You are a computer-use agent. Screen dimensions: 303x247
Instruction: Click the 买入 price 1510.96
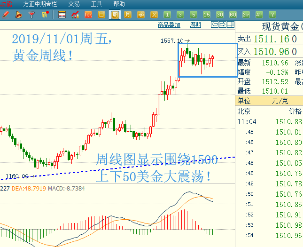(272, 52)
